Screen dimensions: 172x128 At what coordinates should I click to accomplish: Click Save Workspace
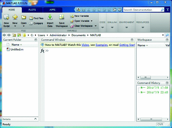[62, 21]
